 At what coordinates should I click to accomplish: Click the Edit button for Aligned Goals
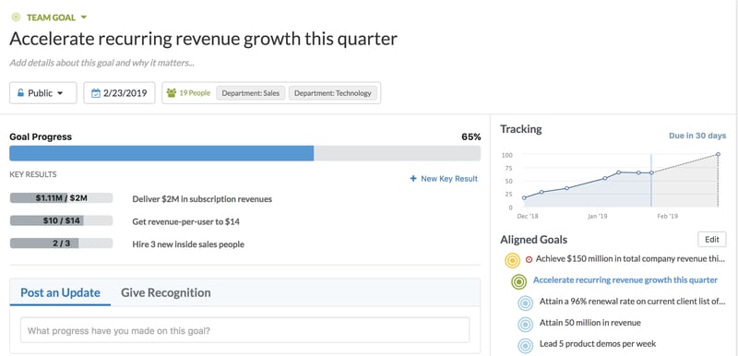(711, 240)
